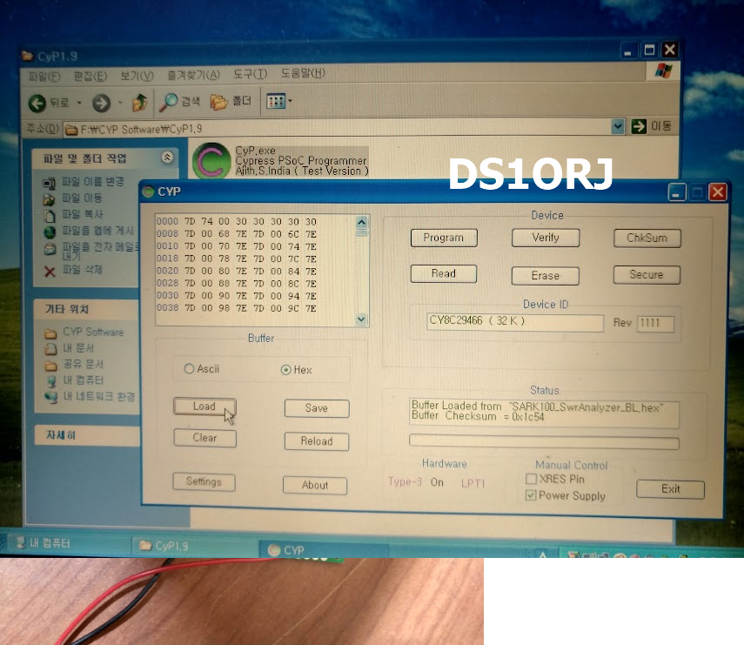Click the Erase button
744x645 pixels.
tap(546, 276)
